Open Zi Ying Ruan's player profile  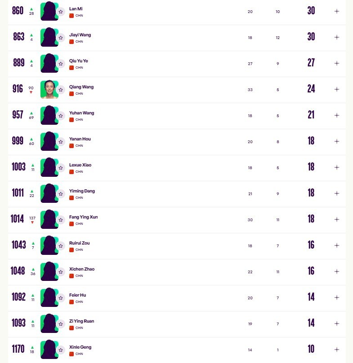point(81,321)
